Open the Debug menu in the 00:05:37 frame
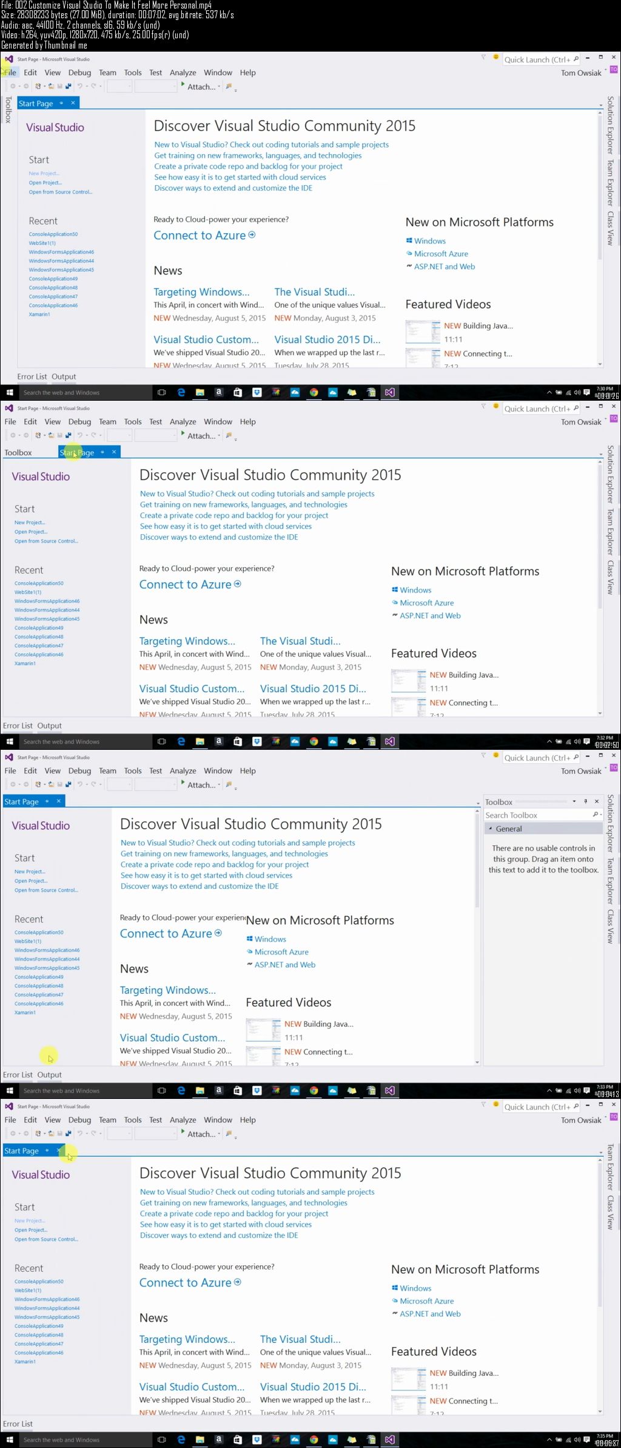 click(x=79, y=1120)
